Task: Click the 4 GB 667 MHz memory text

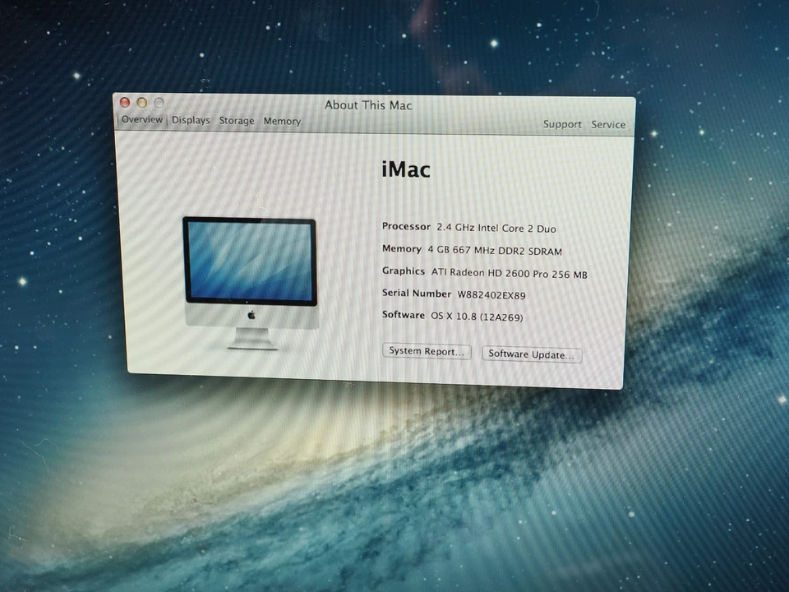Action: (493, 251)
